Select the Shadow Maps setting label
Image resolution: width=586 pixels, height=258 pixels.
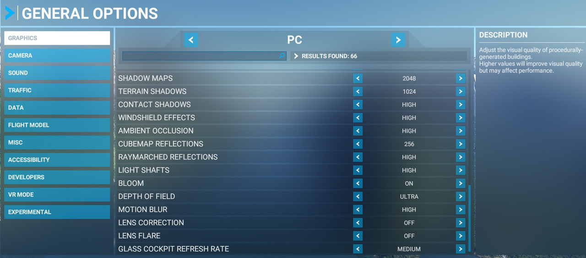coord(146,78)
